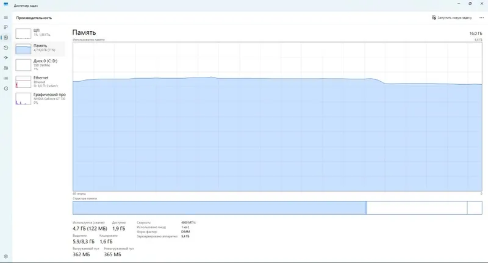Click the 'Производительность' page title
The width and height of the screenshot is (488, 263).
(34, 18)
